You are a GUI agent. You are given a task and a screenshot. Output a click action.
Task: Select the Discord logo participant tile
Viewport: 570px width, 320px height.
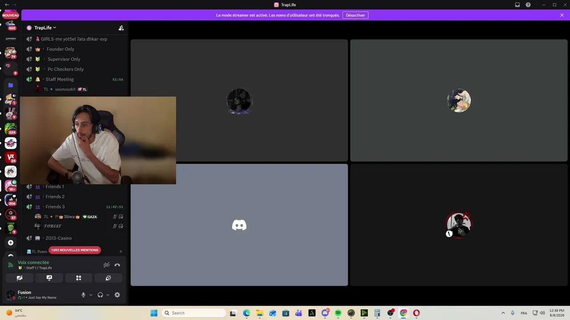239,225
